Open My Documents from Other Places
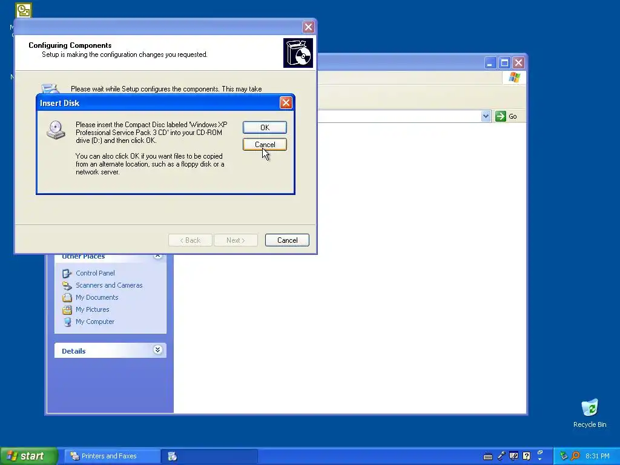Screen dimensions: 620x465 tap(97, 297)
